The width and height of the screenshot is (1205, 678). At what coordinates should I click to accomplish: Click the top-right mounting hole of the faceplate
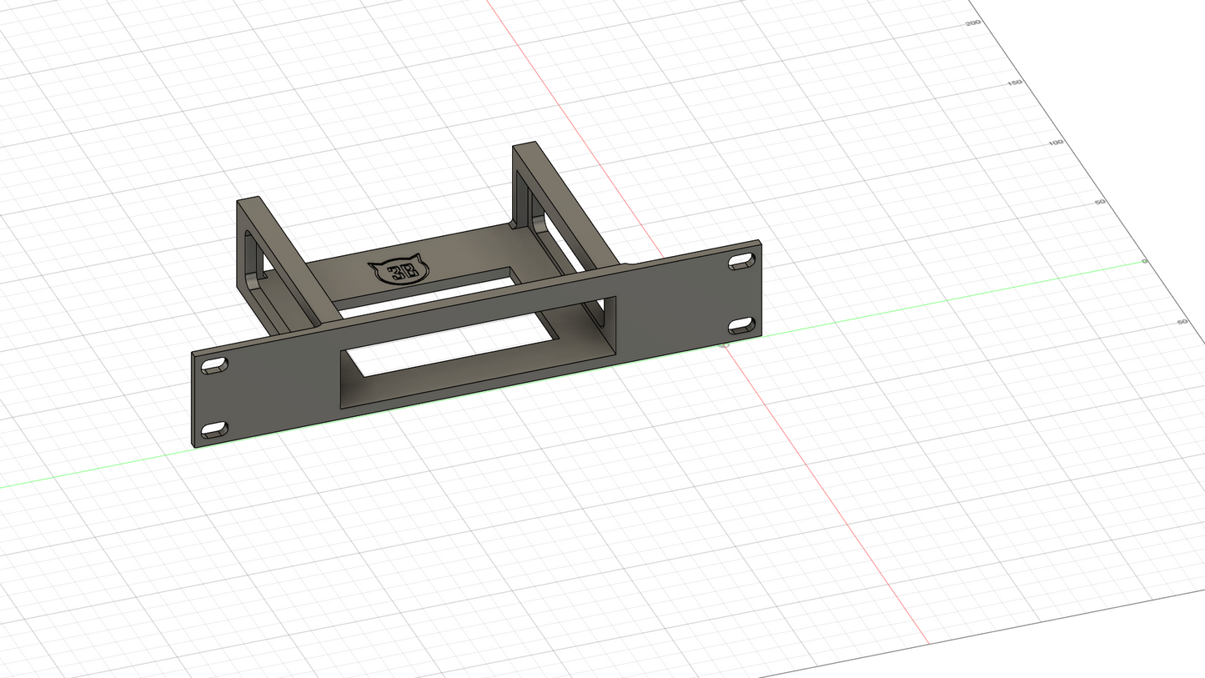click(x=741, y=263)
